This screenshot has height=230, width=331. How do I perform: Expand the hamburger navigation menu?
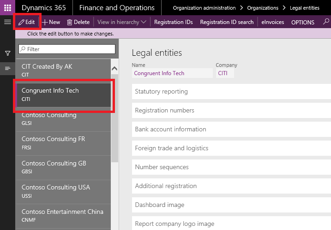[x=7, y=22]
